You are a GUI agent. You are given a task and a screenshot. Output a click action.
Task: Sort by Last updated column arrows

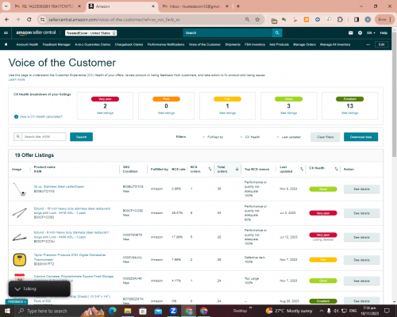tap(302, 169)
